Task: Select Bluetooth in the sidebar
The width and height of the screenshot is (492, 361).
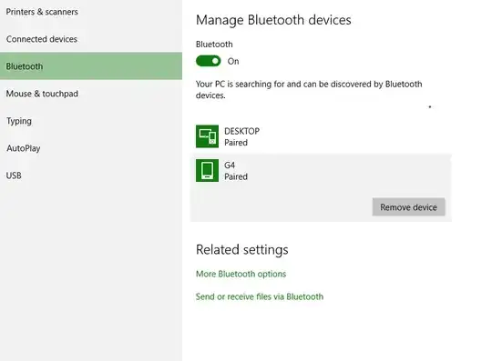Action: point(91,66)
